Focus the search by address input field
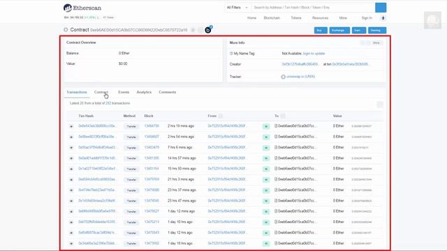 click(313, 8)
